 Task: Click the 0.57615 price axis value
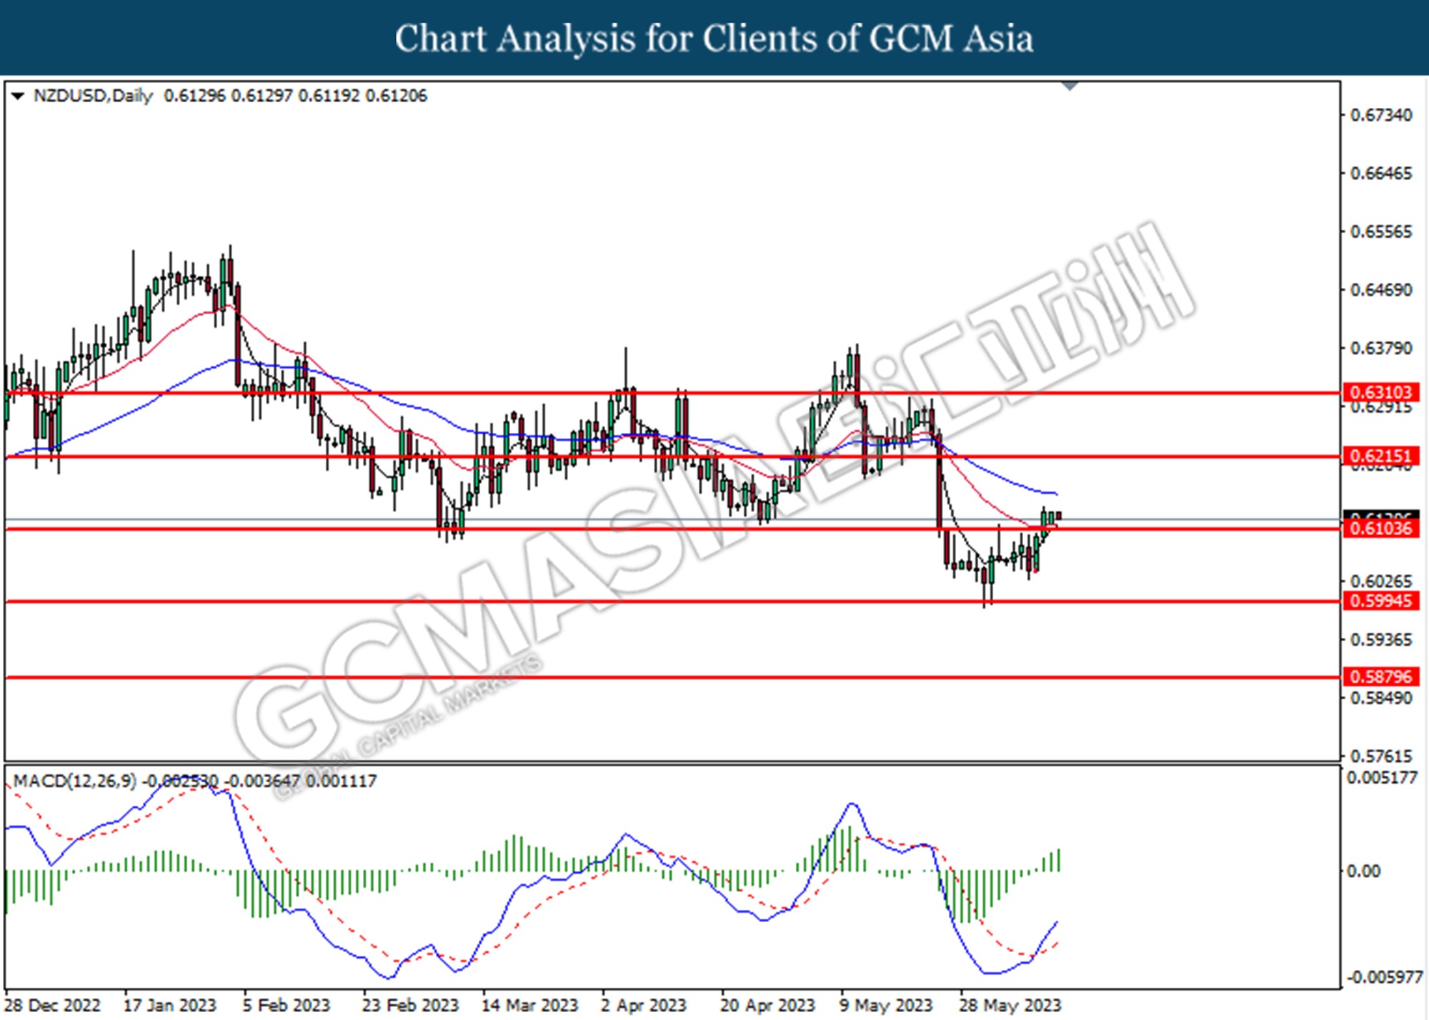click(x=1381, y=756)
